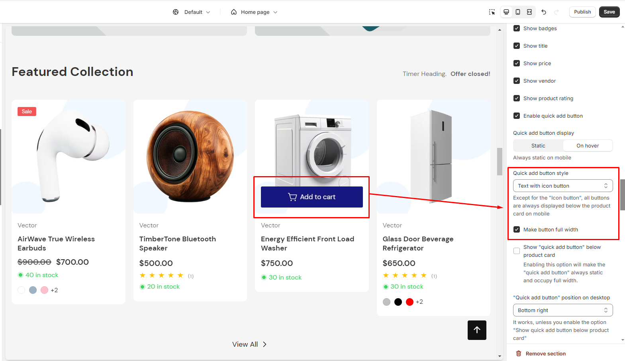Click the AirWave earbuds product image
This screenshot has width=625, height=361.
[x=69, y=157]
